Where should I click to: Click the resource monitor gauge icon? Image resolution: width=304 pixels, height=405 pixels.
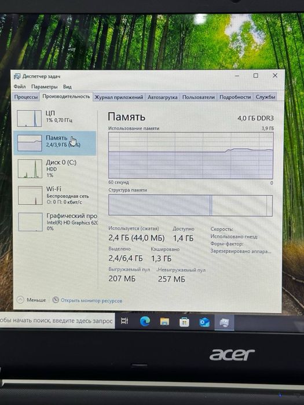pos(56,300)
